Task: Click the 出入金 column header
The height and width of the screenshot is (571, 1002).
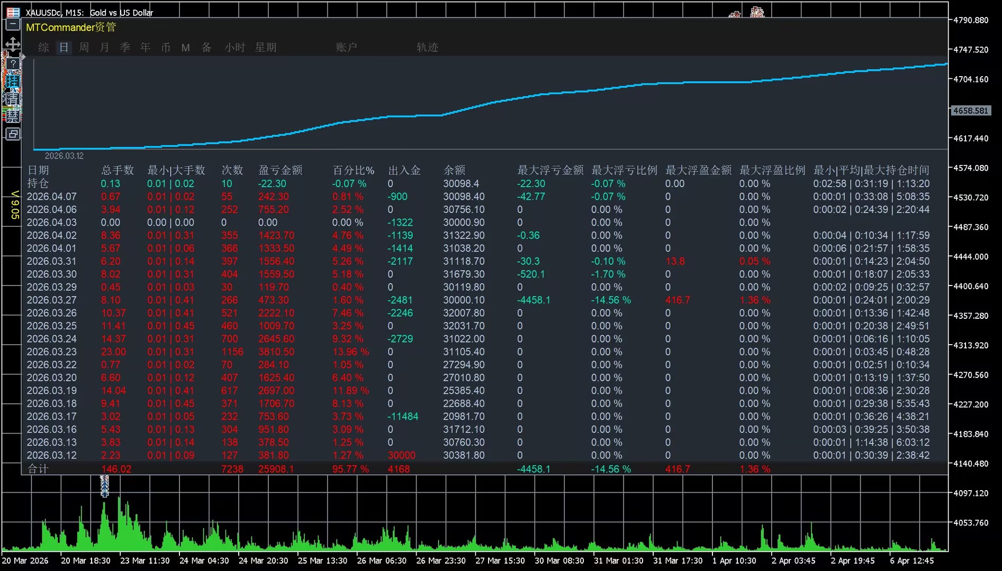Action: 404,170
